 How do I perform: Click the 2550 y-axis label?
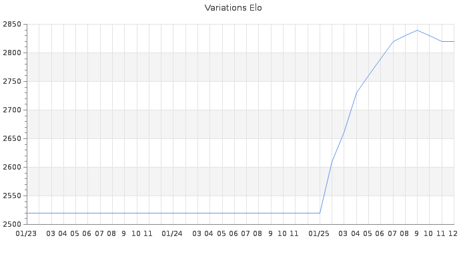coord(12,196)
